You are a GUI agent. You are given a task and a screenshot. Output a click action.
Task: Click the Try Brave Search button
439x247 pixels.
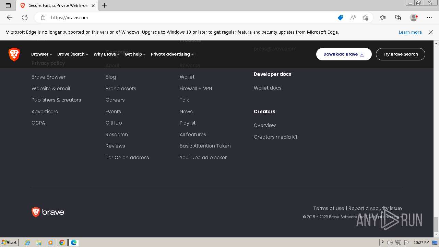400,54
